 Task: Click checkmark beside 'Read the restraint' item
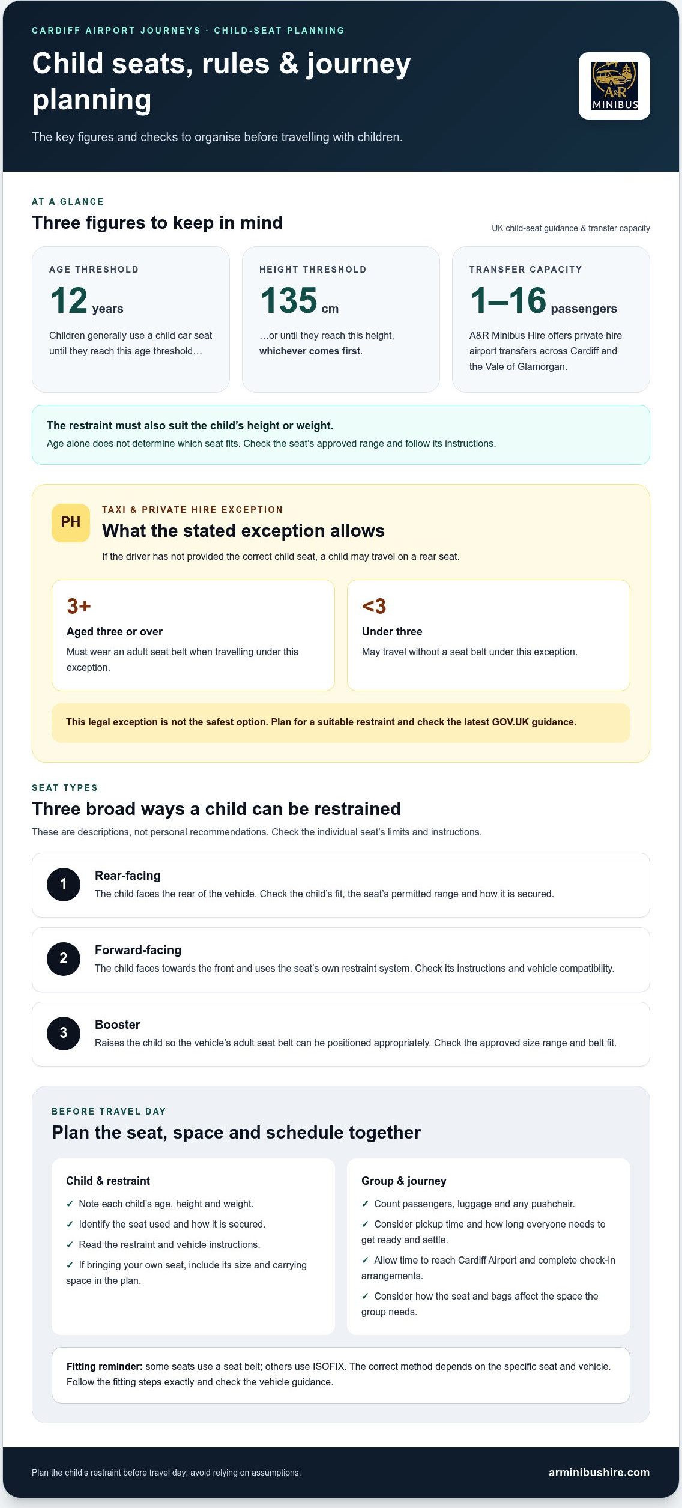[70, 1244]
